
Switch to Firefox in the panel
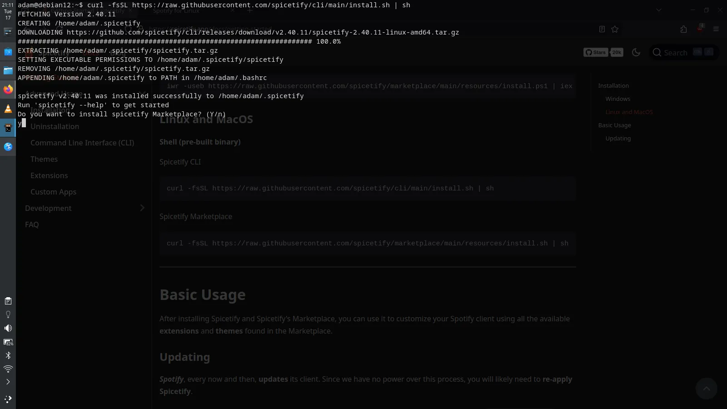click(8, 89)
